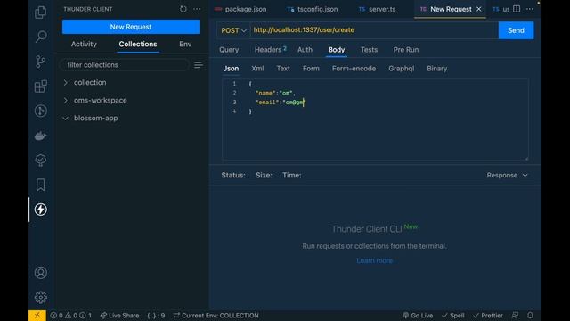Open the Manage gear icon
The width and height of the screenshot is (570, 321).
coord(40,297)
